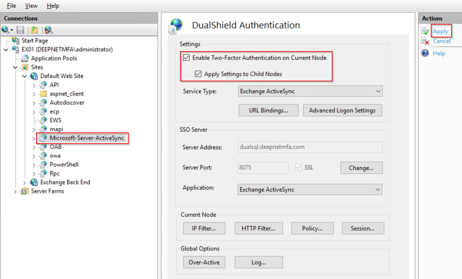Open the Application dropdown
The width and height of the screenshot is (462, 279).
click(310, 189)
